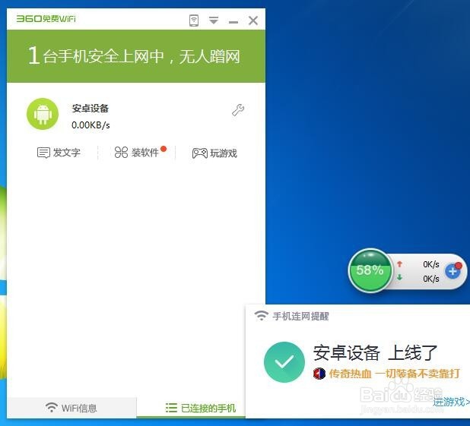The height and width of the screenshot is (426, 470).
Task: Click the upload speed 0K/s arrow
Action: point(399,264)
